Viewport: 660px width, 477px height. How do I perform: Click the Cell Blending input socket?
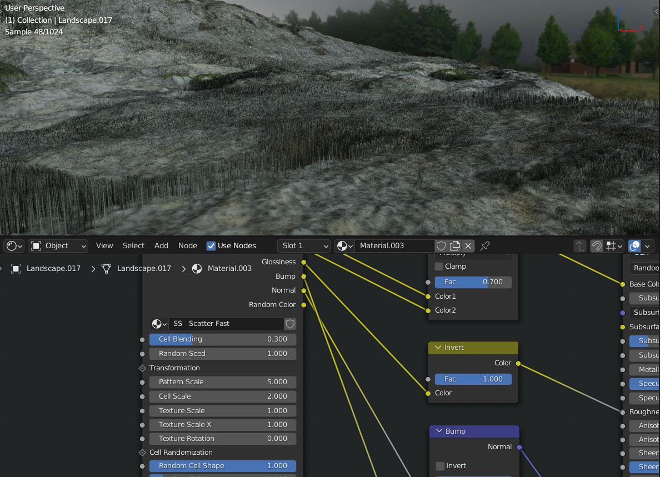point(142,339)
